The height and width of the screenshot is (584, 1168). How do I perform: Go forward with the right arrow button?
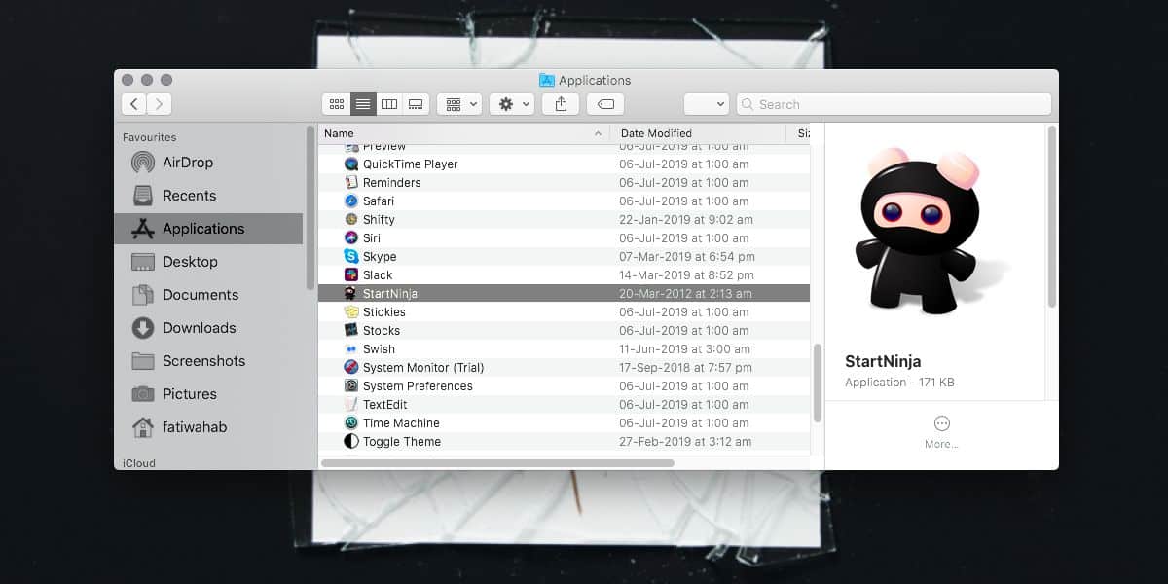tap(160, 104)
